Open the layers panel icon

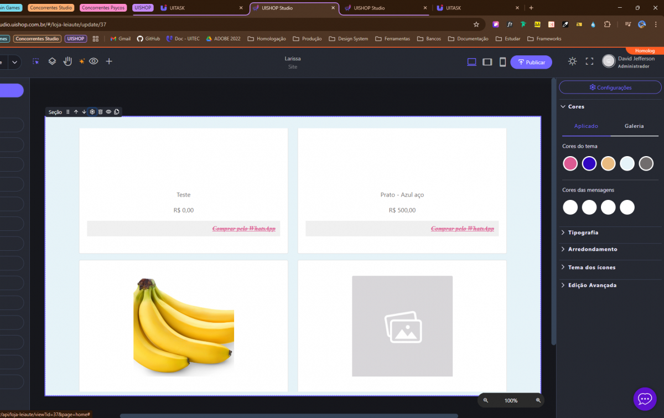click(52, 61)
